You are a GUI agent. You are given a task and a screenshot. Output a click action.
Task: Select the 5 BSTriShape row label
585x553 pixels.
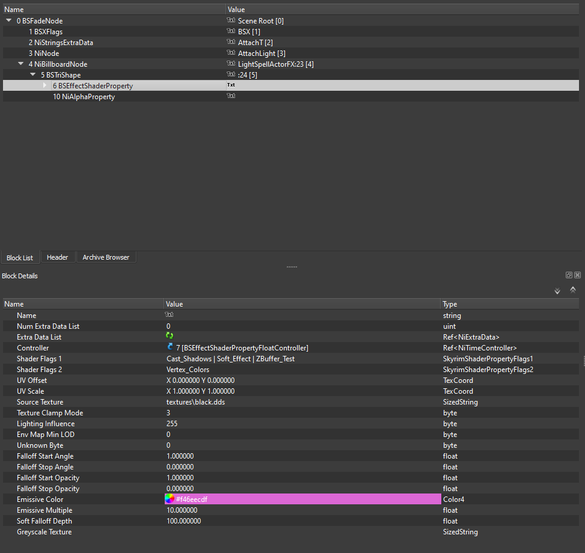[61, 75]
